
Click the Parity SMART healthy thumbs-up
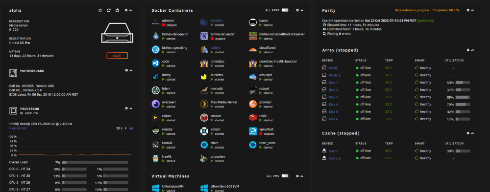(416, 67)
